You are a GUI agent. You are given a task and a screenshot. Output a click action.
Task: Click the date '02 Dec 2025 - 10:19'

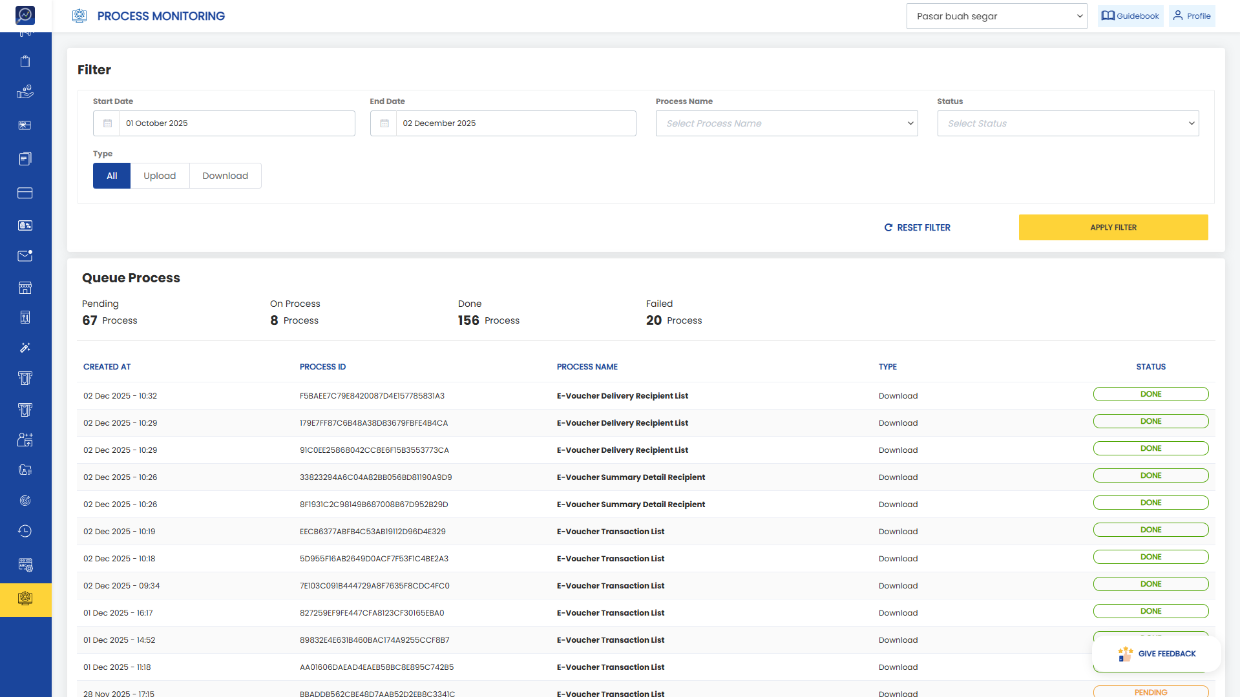120,532
